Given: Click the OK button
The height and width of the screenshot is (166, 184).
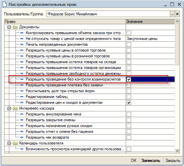Looking at the screenshot, I should coord(134,161).
